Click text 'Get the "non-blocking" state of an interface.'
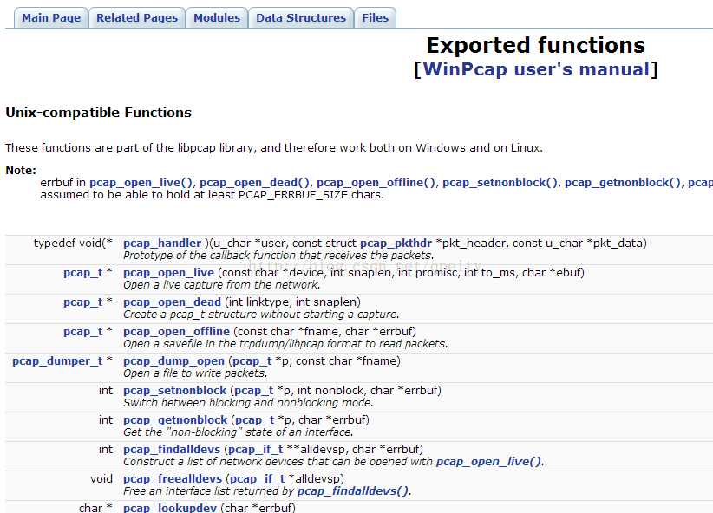 pyautogui.click(x=239, y=432)
